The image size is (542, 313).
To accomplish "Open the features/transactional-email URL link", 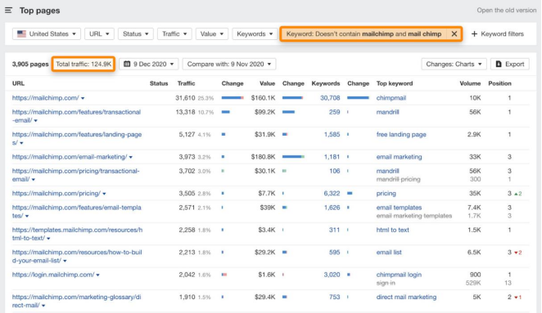I will (76, 116).
